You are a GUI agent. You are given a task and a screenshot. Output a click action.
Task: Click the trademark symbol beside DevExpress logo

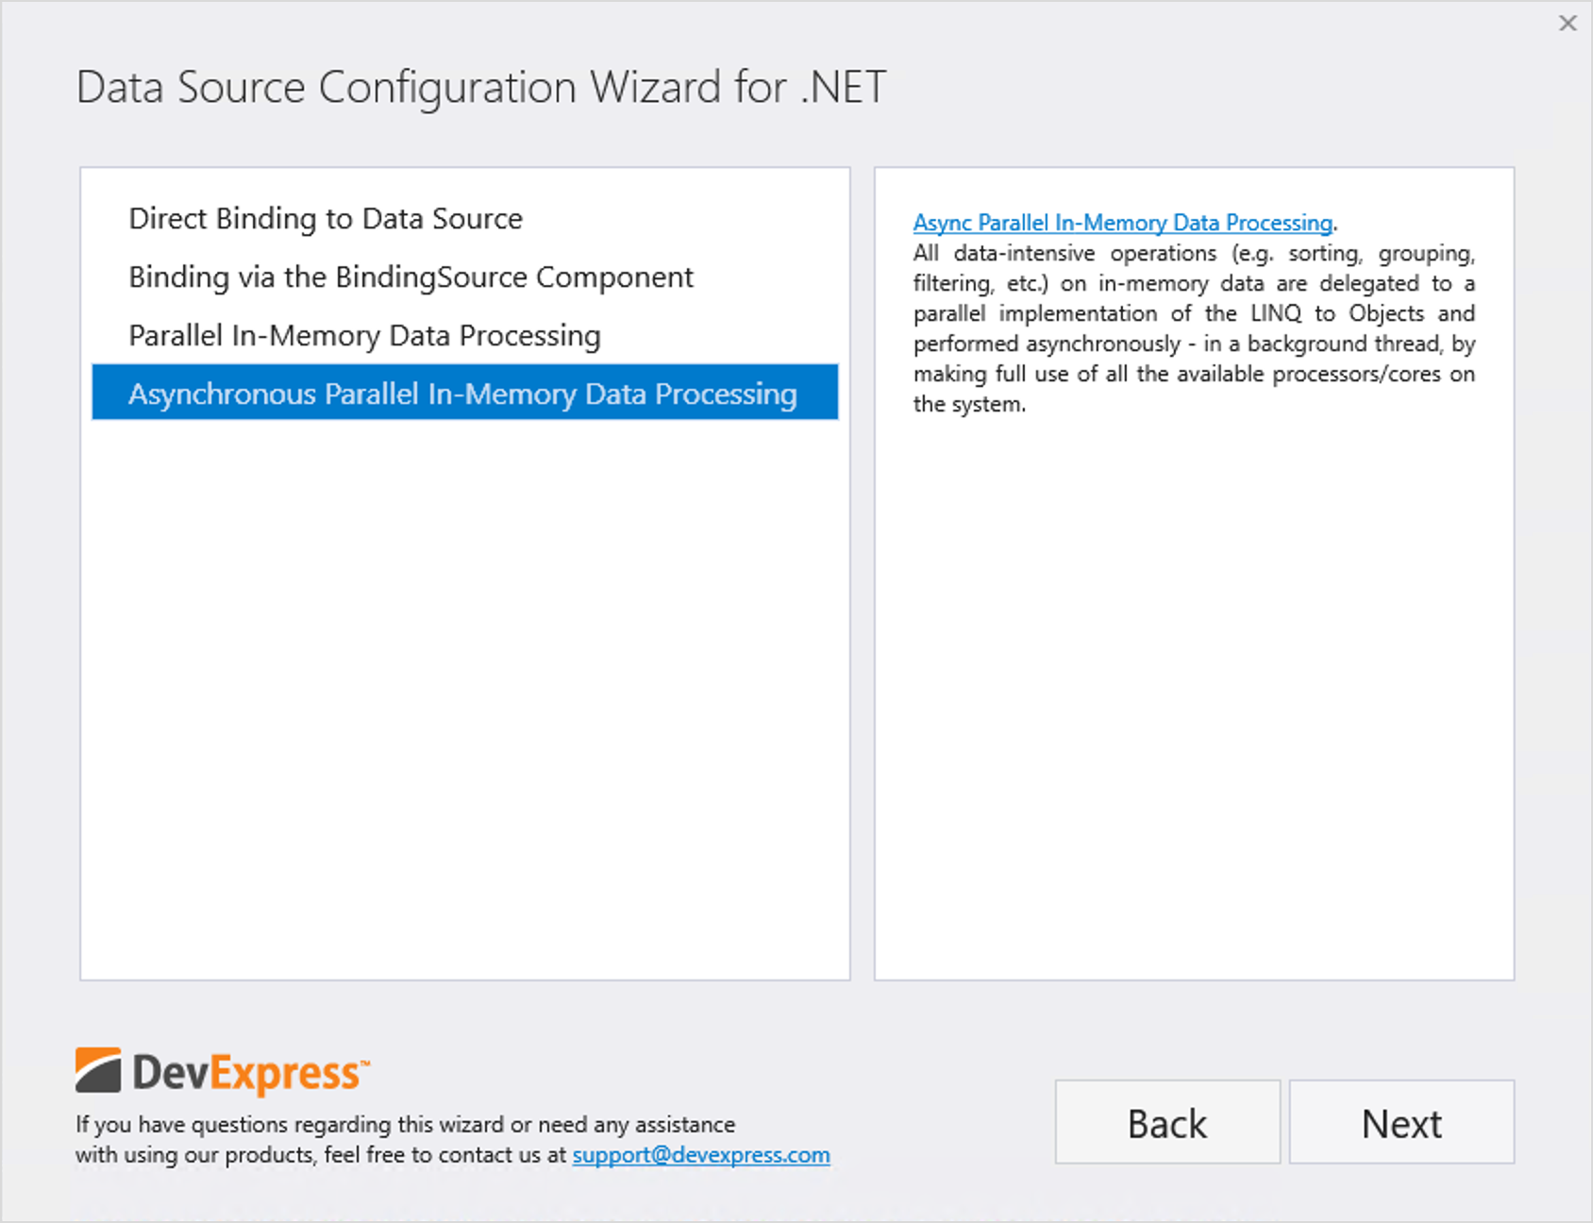click(x=365, y=1062)
